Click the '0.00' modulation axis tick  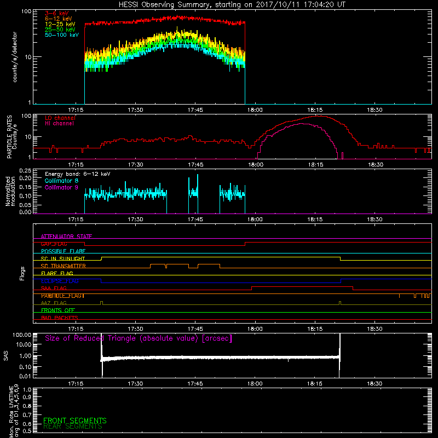tap(25, 212)
